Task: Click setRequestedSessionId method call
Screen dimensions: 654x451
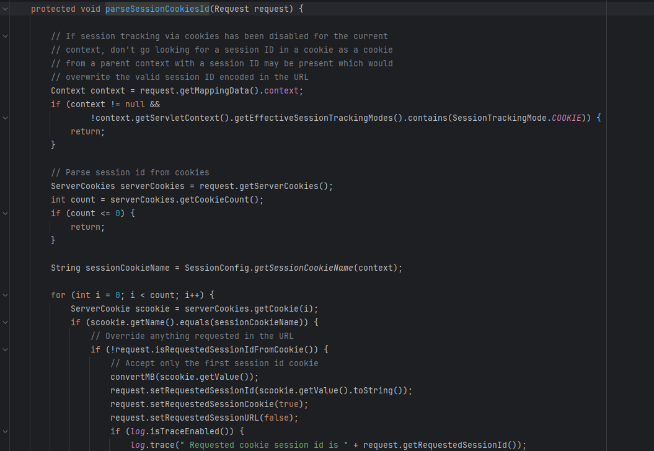Action: pyautogui.click(x=202, y=390)
